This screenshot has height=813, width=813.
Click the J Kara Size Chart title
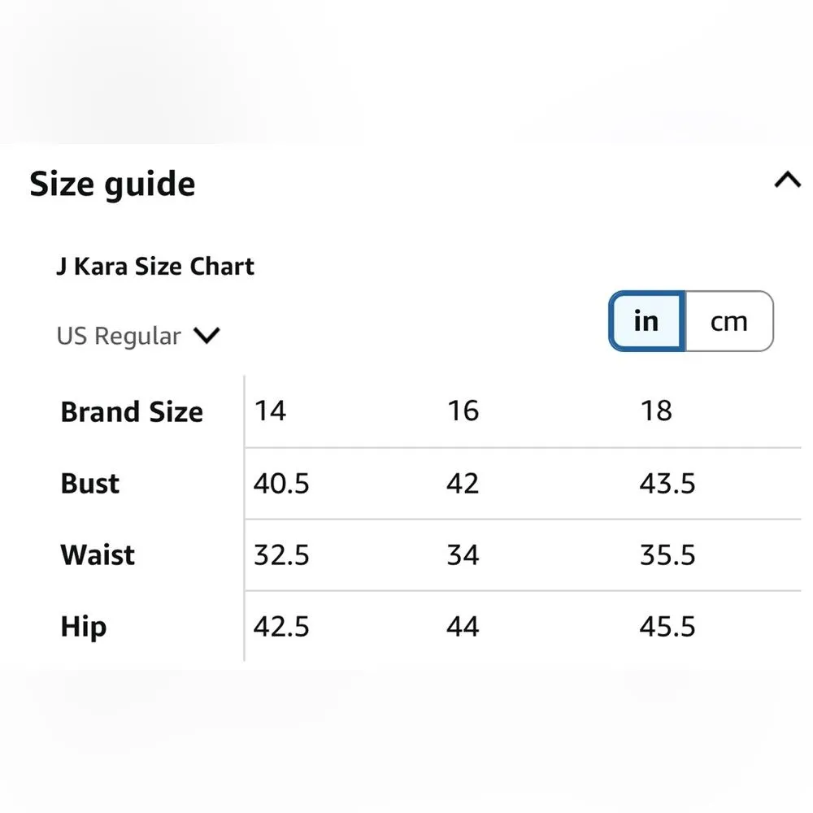[155, 267]
